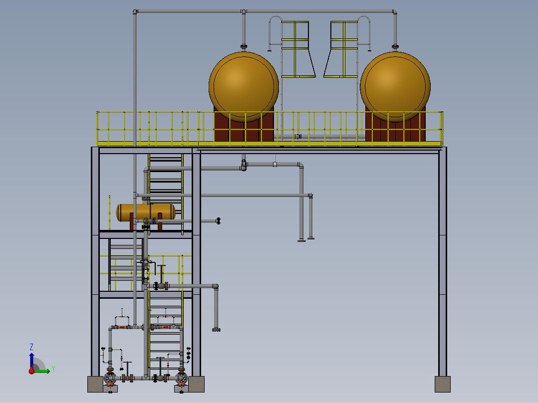Select the bottom-right pump at ground level

click(x=181, y=378)
